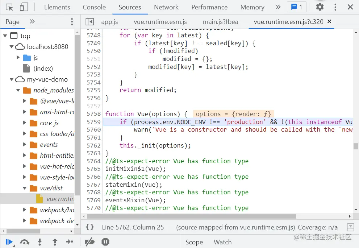Toggle the device toolbar icon
This screenshot has width=359, height=248.
pos(24,7)
